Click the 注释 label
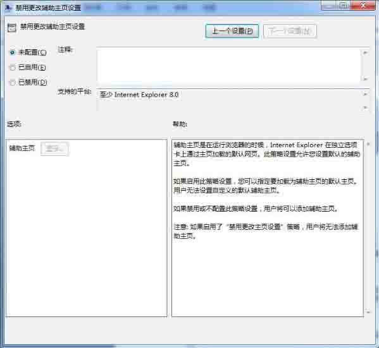This screenshot has height=348, width=379. coord(65,49)
